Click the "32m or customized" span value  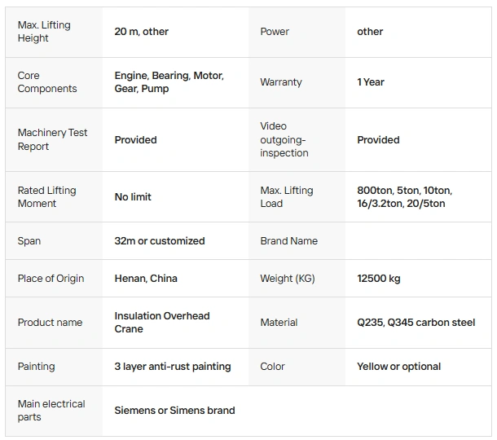click(x=160, y=241)
